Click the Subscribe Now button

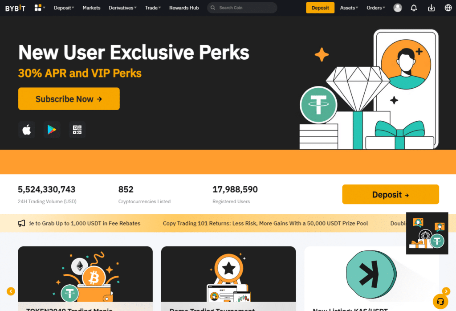pos(69,99)
